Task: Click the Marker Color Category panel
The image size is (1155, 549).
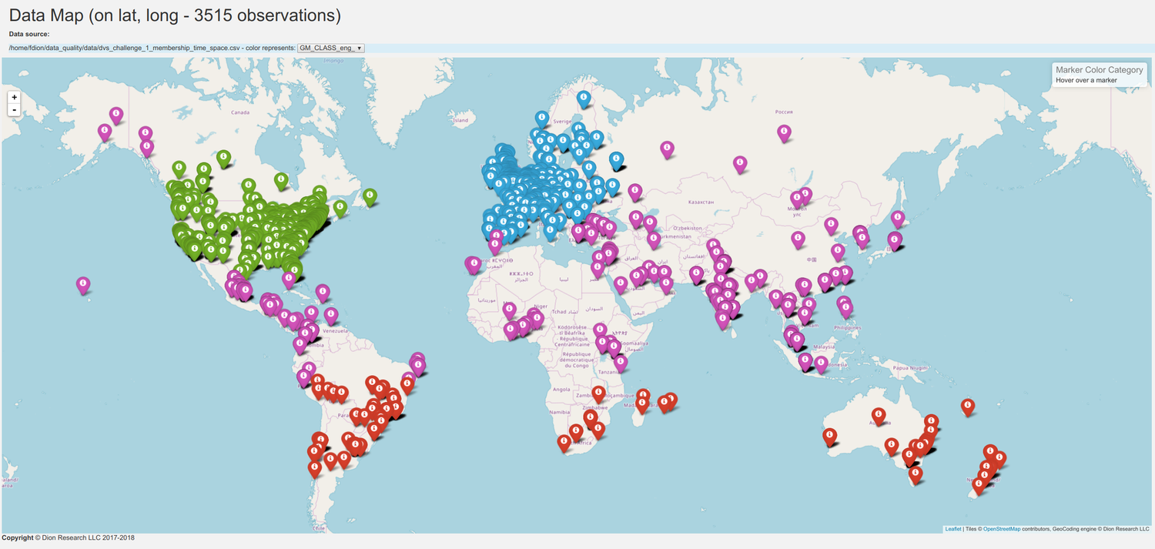Action: tap(1098, 75)
